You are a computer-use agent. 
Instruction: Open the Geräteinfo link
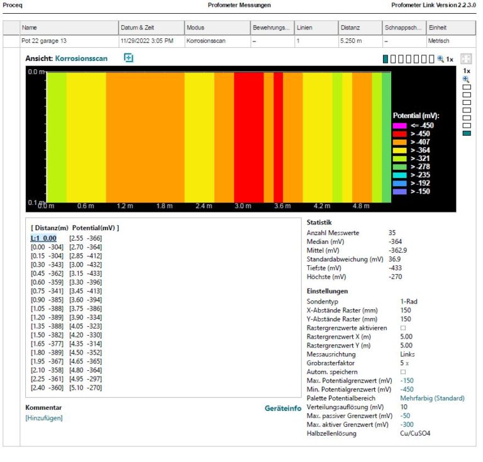coord(282,409)
